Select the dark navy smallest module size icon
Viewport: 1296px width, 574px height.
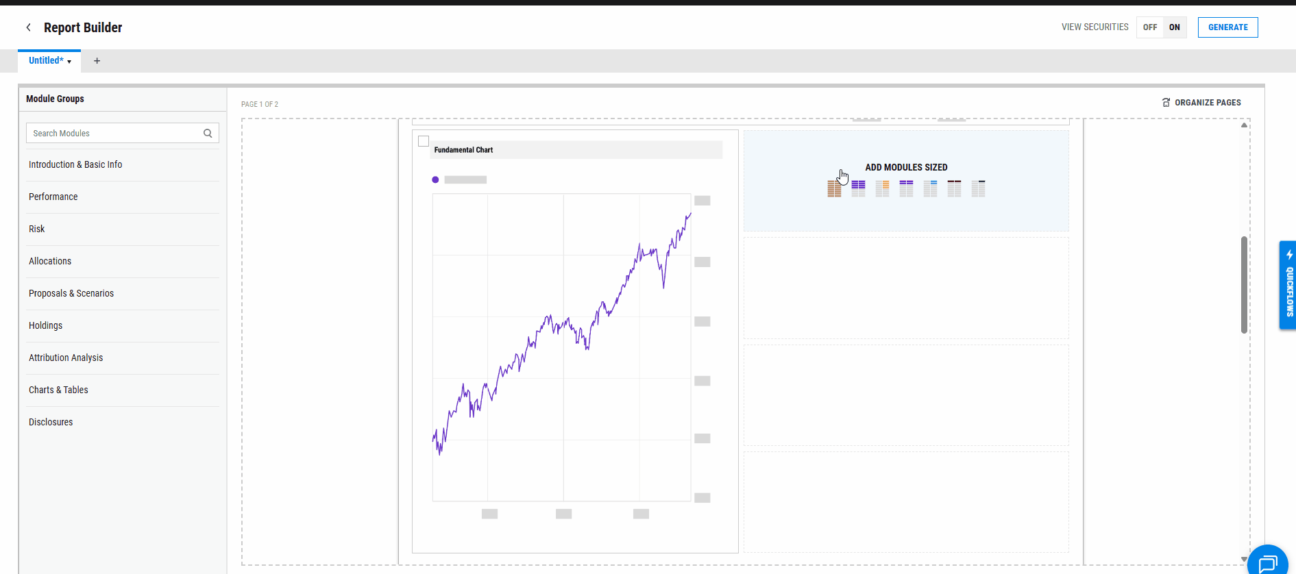tap(978, 188)
